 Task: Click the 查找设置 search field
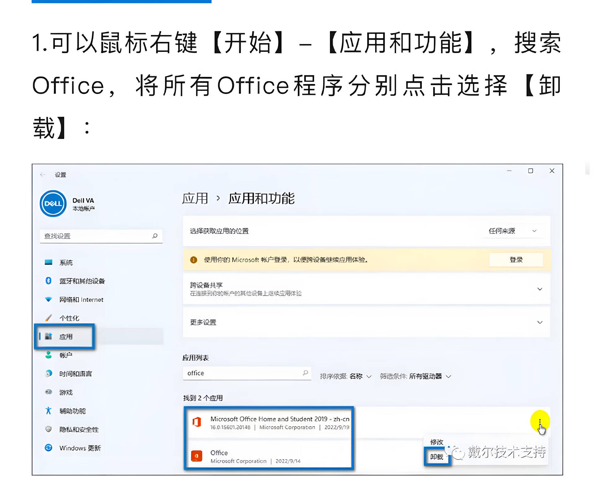(x=101, y=236)
